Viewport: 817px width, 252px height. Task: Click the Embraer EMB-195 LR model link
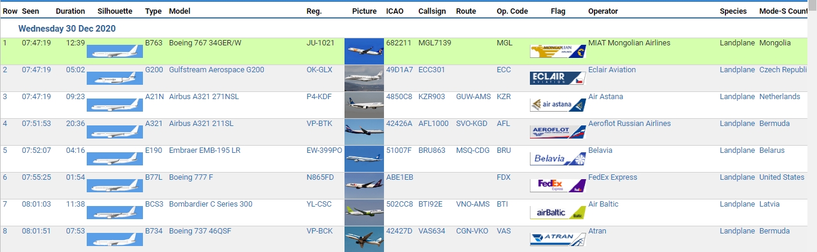pos(205,150)
